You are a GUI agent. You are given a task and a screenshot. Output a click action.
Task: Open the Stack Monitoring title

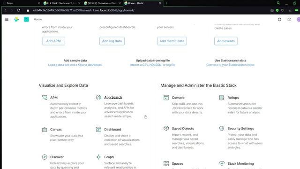click(x=240, y=164)
